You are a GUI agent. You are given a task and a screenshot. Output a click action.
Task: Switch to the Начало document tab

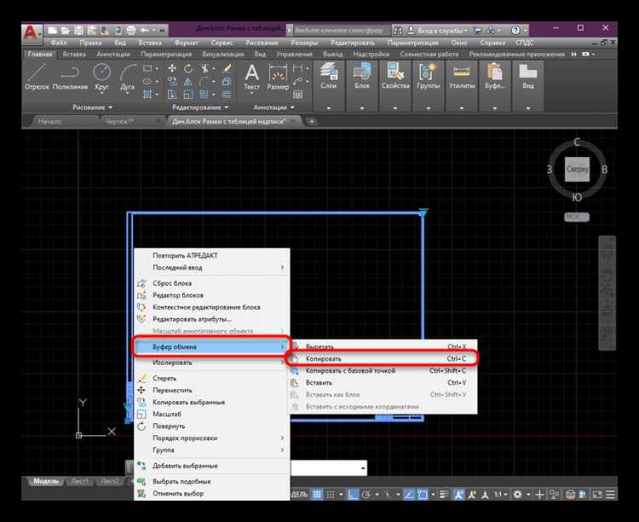click(x=50, y=122)
